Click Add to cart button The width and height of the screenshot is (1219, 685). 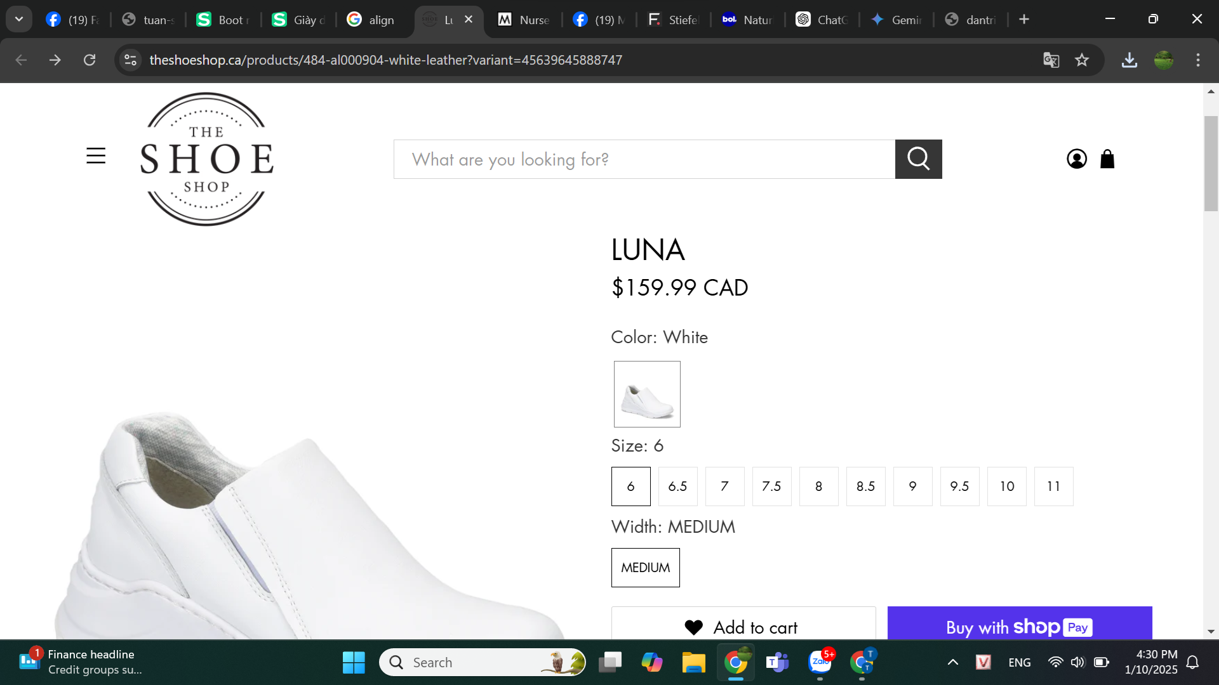pos(743,627)
